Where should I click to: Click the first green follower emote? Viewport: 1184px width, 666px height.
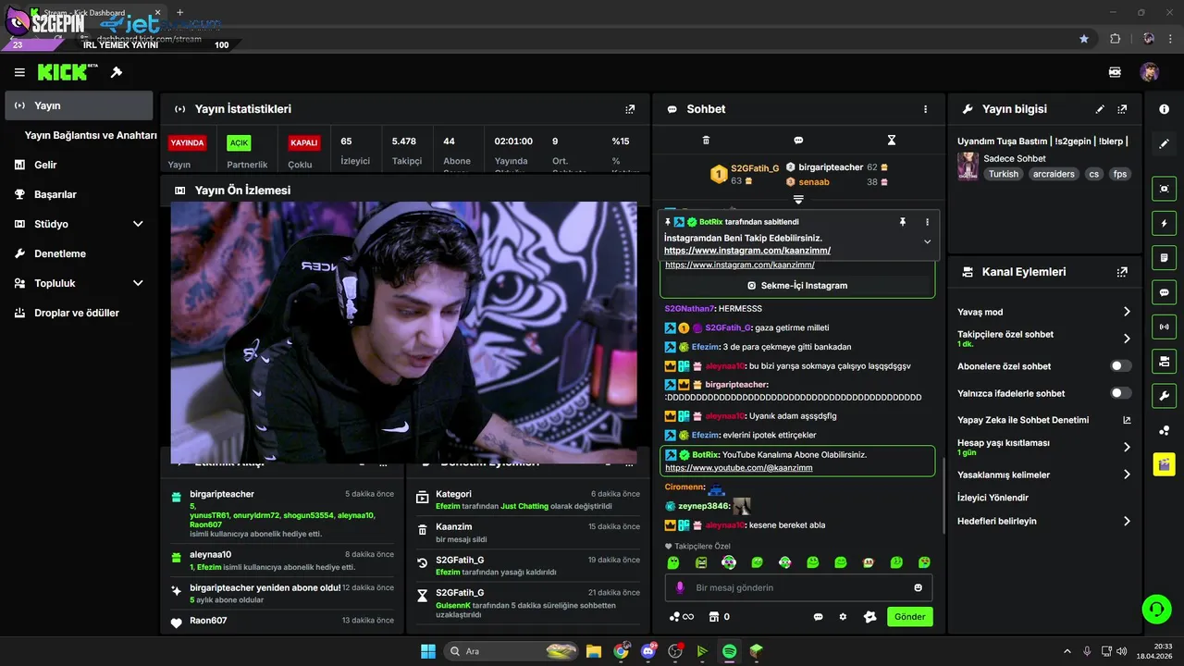coord(673,562)
